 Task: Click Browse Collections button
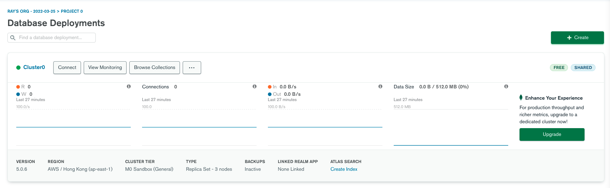click(x=154, y=68)
